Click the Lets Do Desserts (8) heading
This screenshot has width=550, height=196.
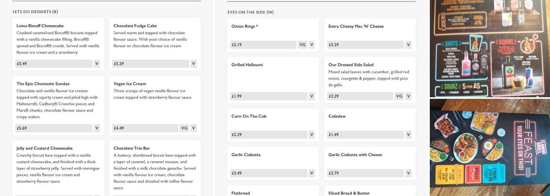coord(35,12)
